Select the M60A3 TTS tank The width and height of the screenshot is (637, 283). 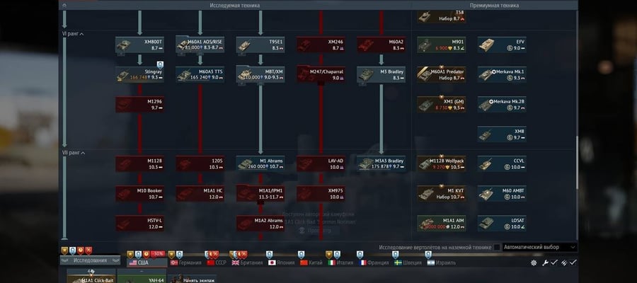tap(200, 75)
